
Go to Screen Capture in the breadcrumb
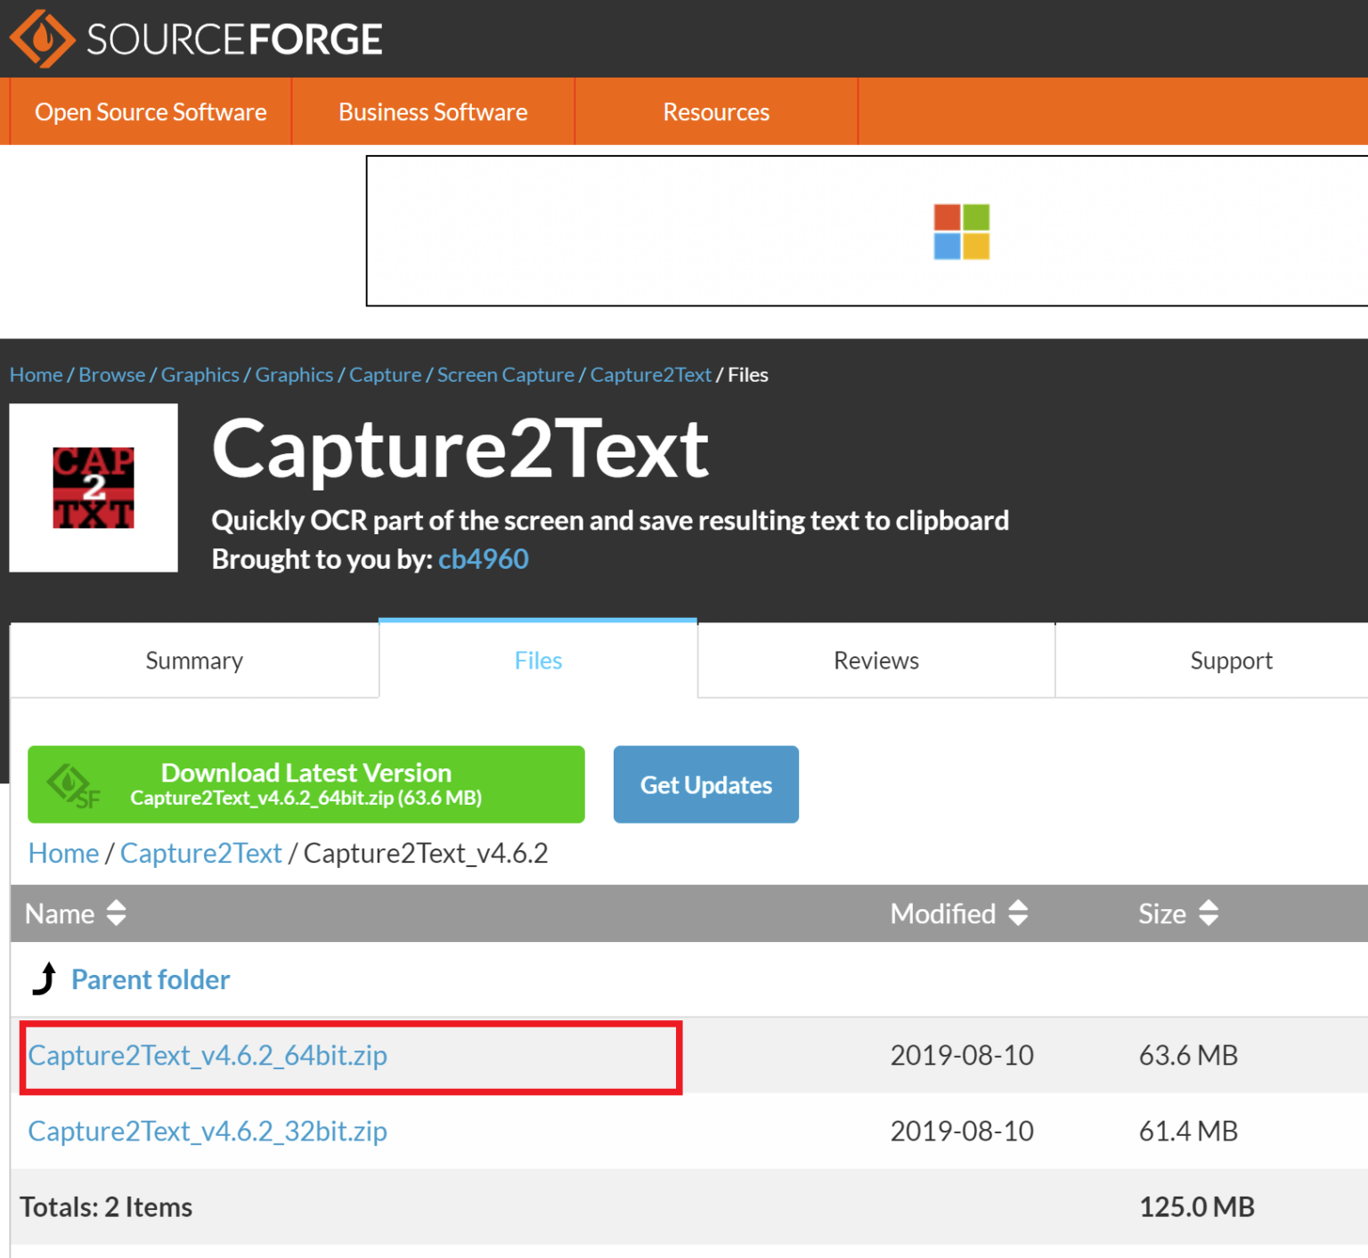coord(505,375)
